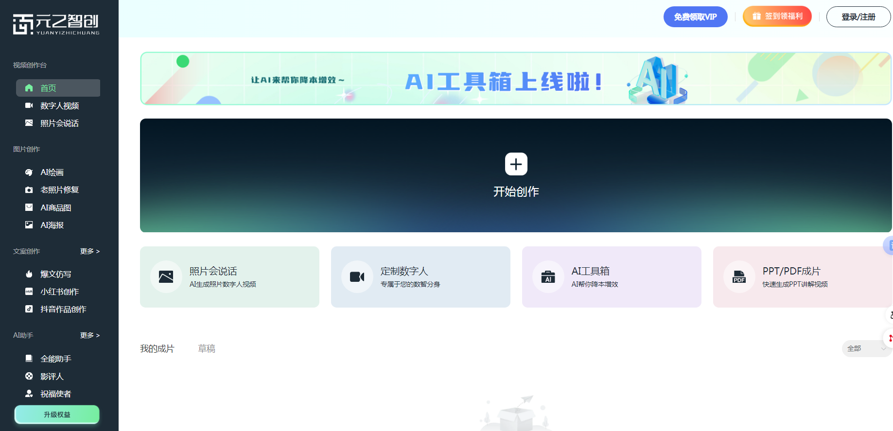The image size is (893, 431).
Task: Open the AI商品图 tool
Action: point(55,208)
